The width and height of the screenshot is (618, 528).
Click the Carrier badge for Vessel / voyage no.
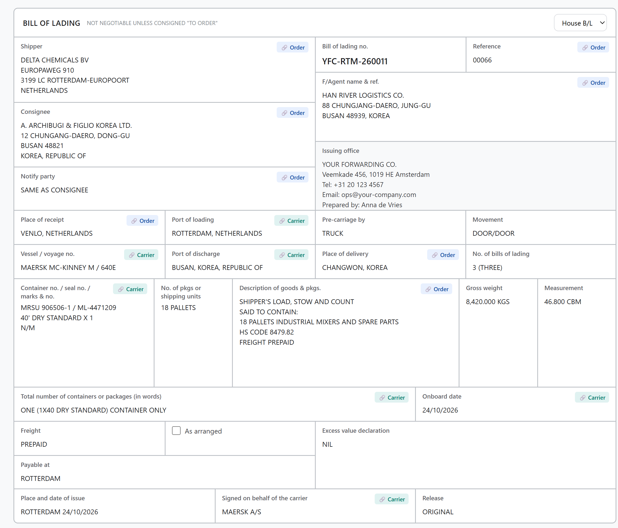coord(141,255)
